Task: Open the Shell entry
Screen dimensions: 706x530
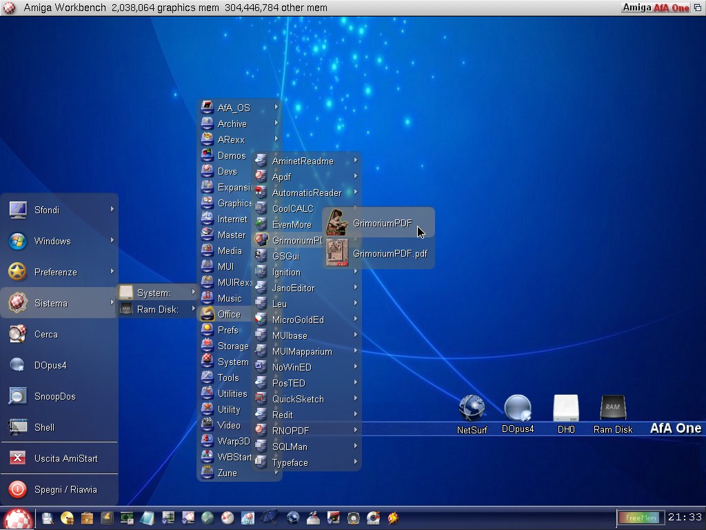Action: point(44,427)
